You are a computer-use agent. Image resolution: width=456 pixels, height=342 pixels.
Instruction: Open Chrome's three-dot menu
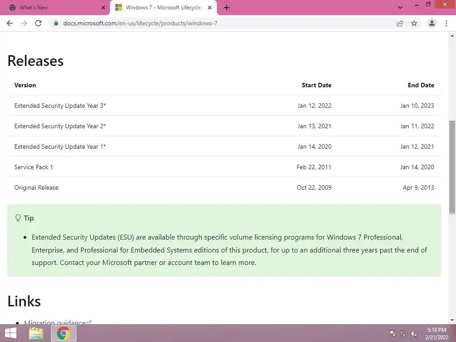[446, 23]
